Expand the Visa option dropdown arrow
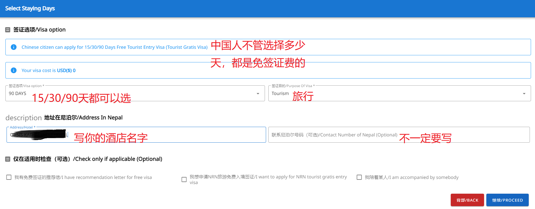The height and width of the screenshot is (209, 535). [x=258, y=94]
